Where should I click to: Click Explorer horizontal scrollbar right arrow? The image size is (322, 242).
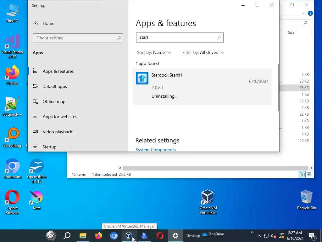pos(311,168)
